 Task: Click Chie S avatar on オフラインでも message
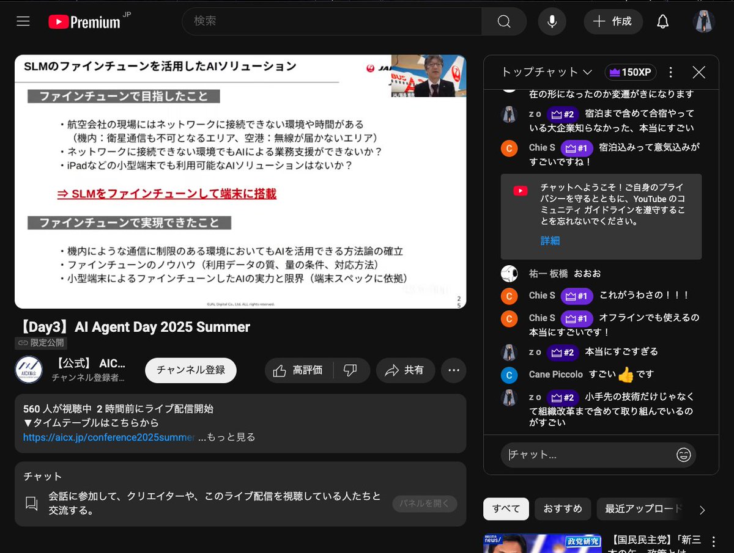coord(509,319)
